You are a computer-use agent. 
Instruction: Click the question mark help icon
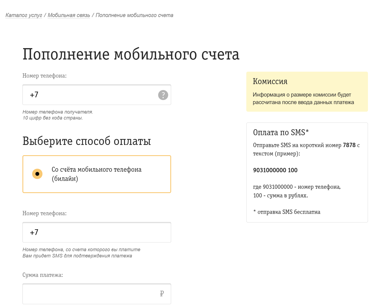162,95
